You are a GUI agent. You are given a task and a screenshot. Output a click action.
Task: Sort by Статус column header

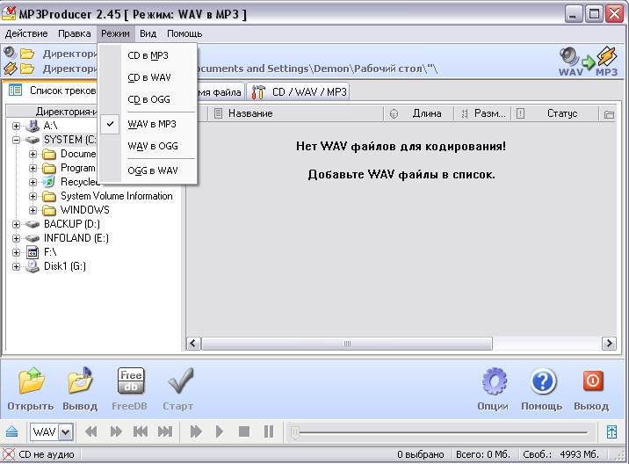(555, 113)
